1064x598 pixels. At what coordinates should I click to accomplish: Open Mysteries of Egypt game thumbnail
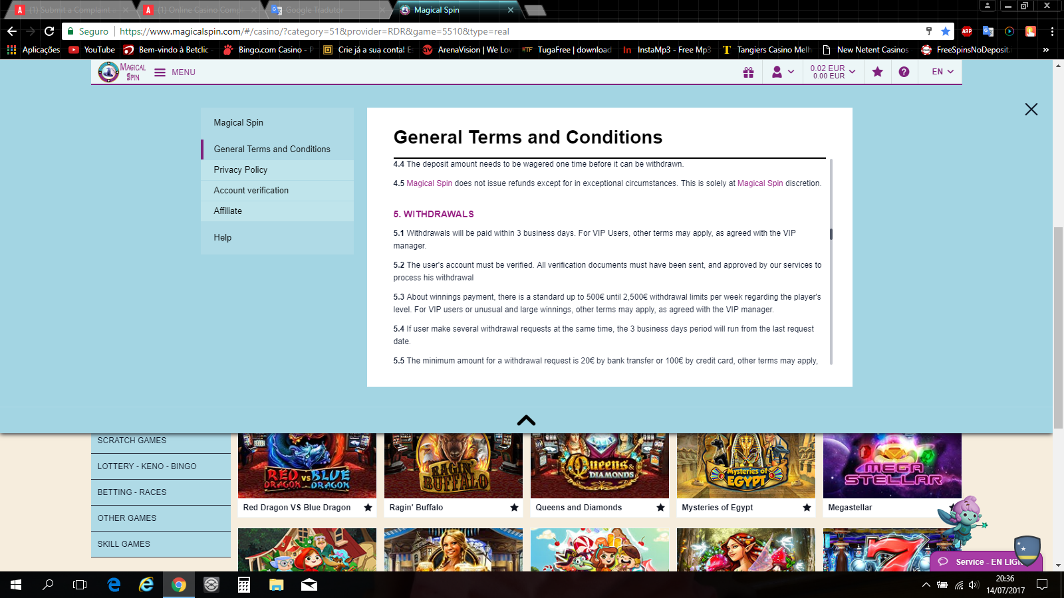point(746,466)
